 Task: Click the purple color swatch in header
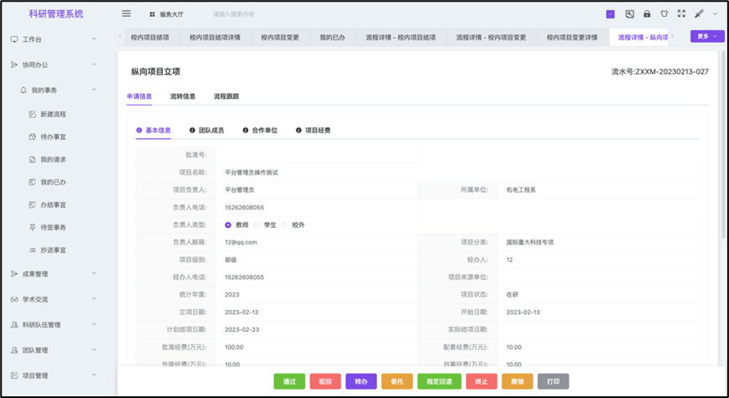tap(610, 14)
